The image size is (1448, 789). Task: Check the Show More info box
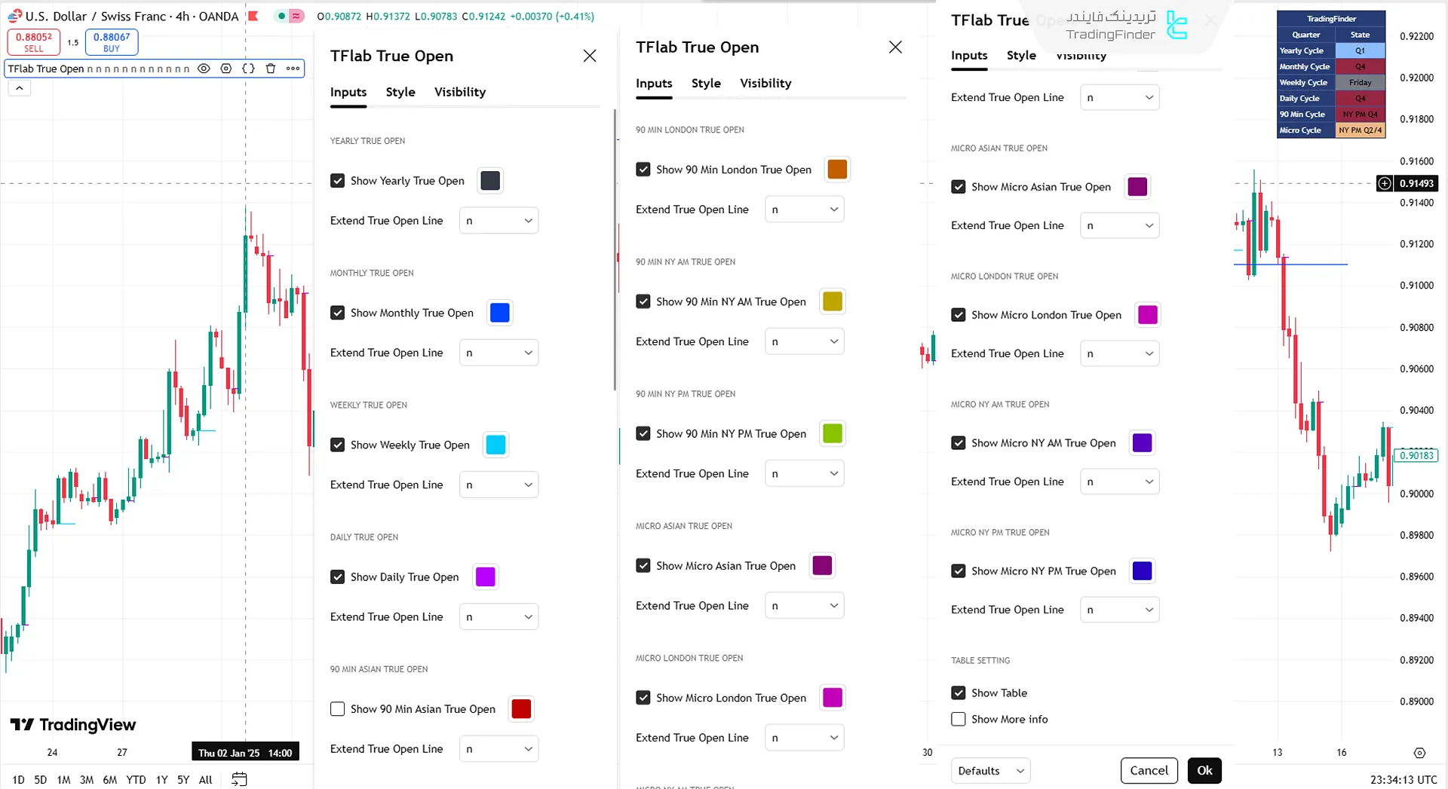(959, 719)
